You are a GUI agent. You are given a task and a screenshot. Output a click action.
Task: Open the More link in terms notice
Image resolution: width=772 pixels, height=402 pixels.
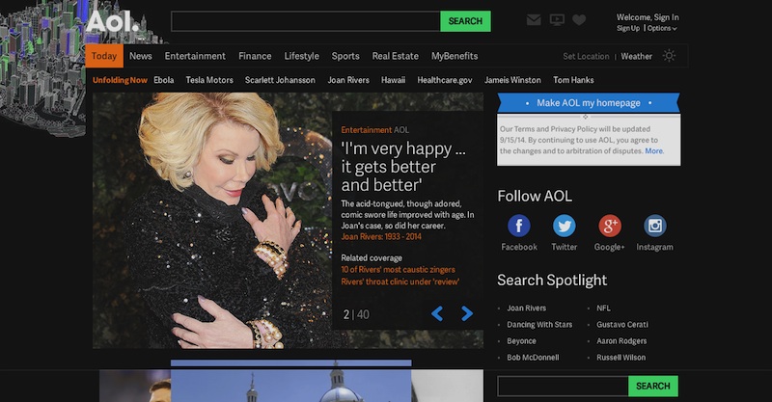pos(654,151)
